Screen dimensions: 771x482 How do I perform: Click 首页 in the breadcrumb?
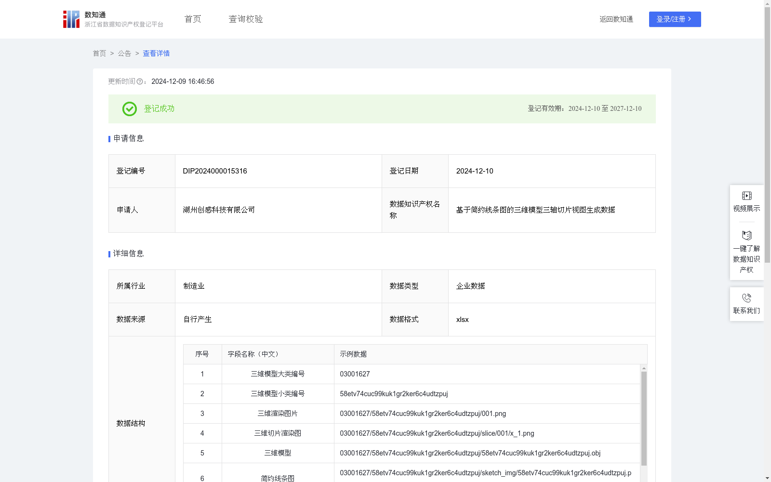click(x=99, y=54)
